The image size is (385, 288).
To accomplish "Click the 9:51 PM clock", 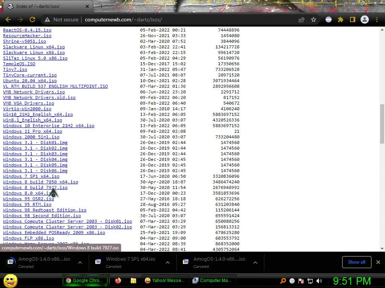I will [x=352, y=281].
